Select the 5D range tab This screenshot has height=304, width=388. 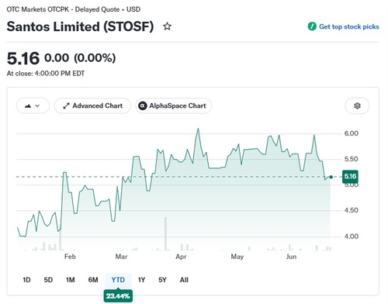click(48, 280)
